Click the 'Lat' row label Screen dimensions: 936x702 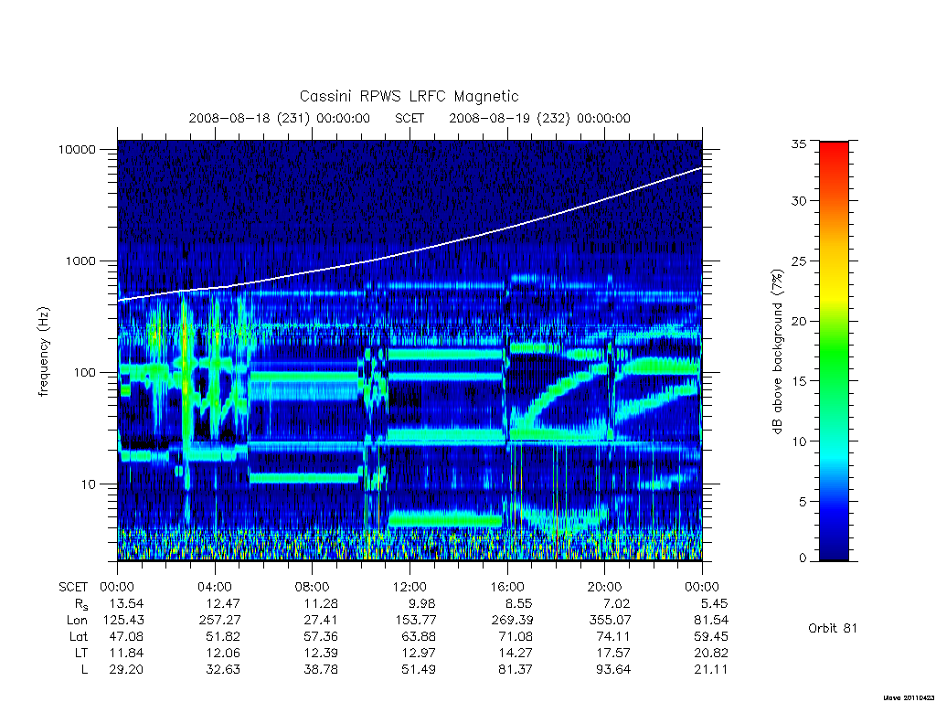(x=79, y=636)
